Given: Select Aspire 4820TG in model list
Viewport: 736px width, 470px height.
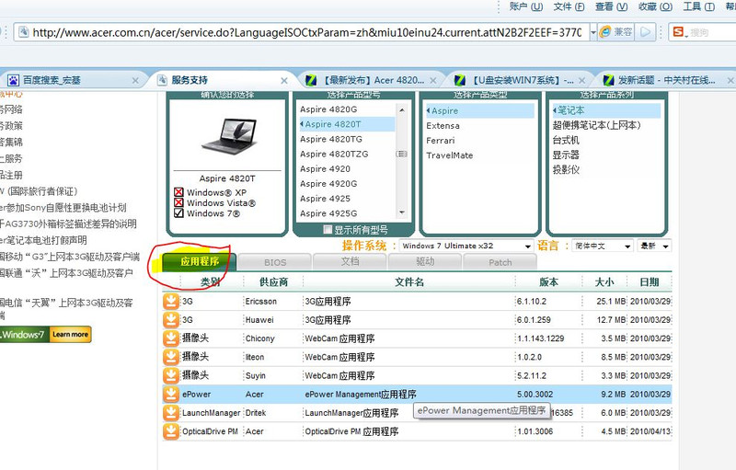Looking at the screenshot, I should coord(332,139).
